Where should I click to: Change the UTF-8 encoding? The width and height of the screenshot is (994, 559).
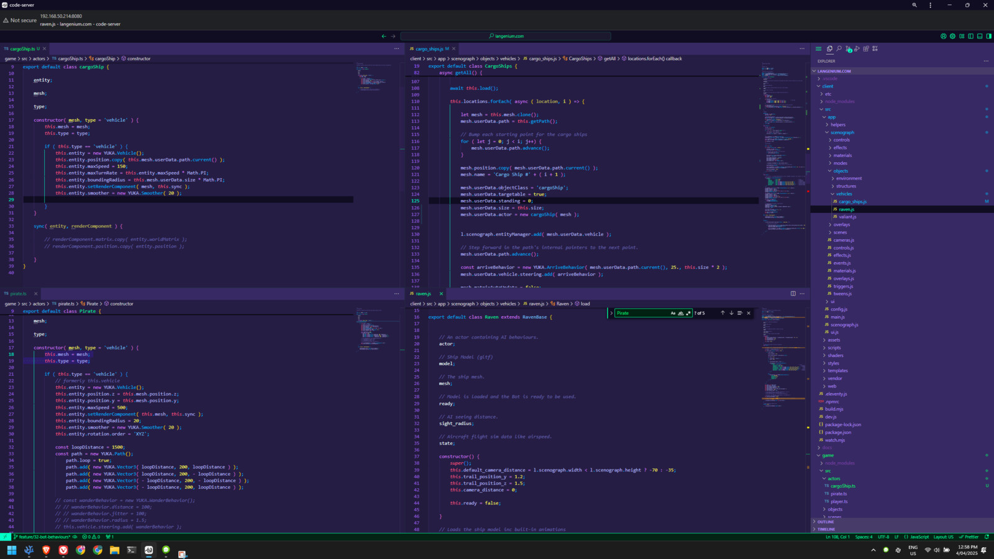tap(883, 537)
